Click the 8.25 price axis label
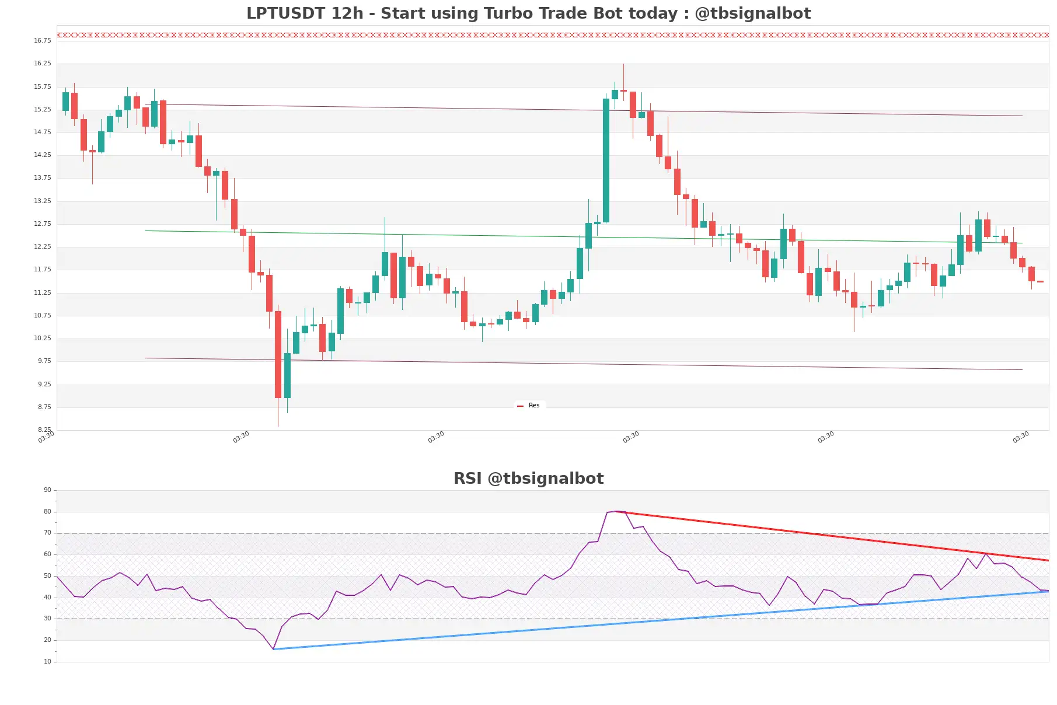 point(44,430)
